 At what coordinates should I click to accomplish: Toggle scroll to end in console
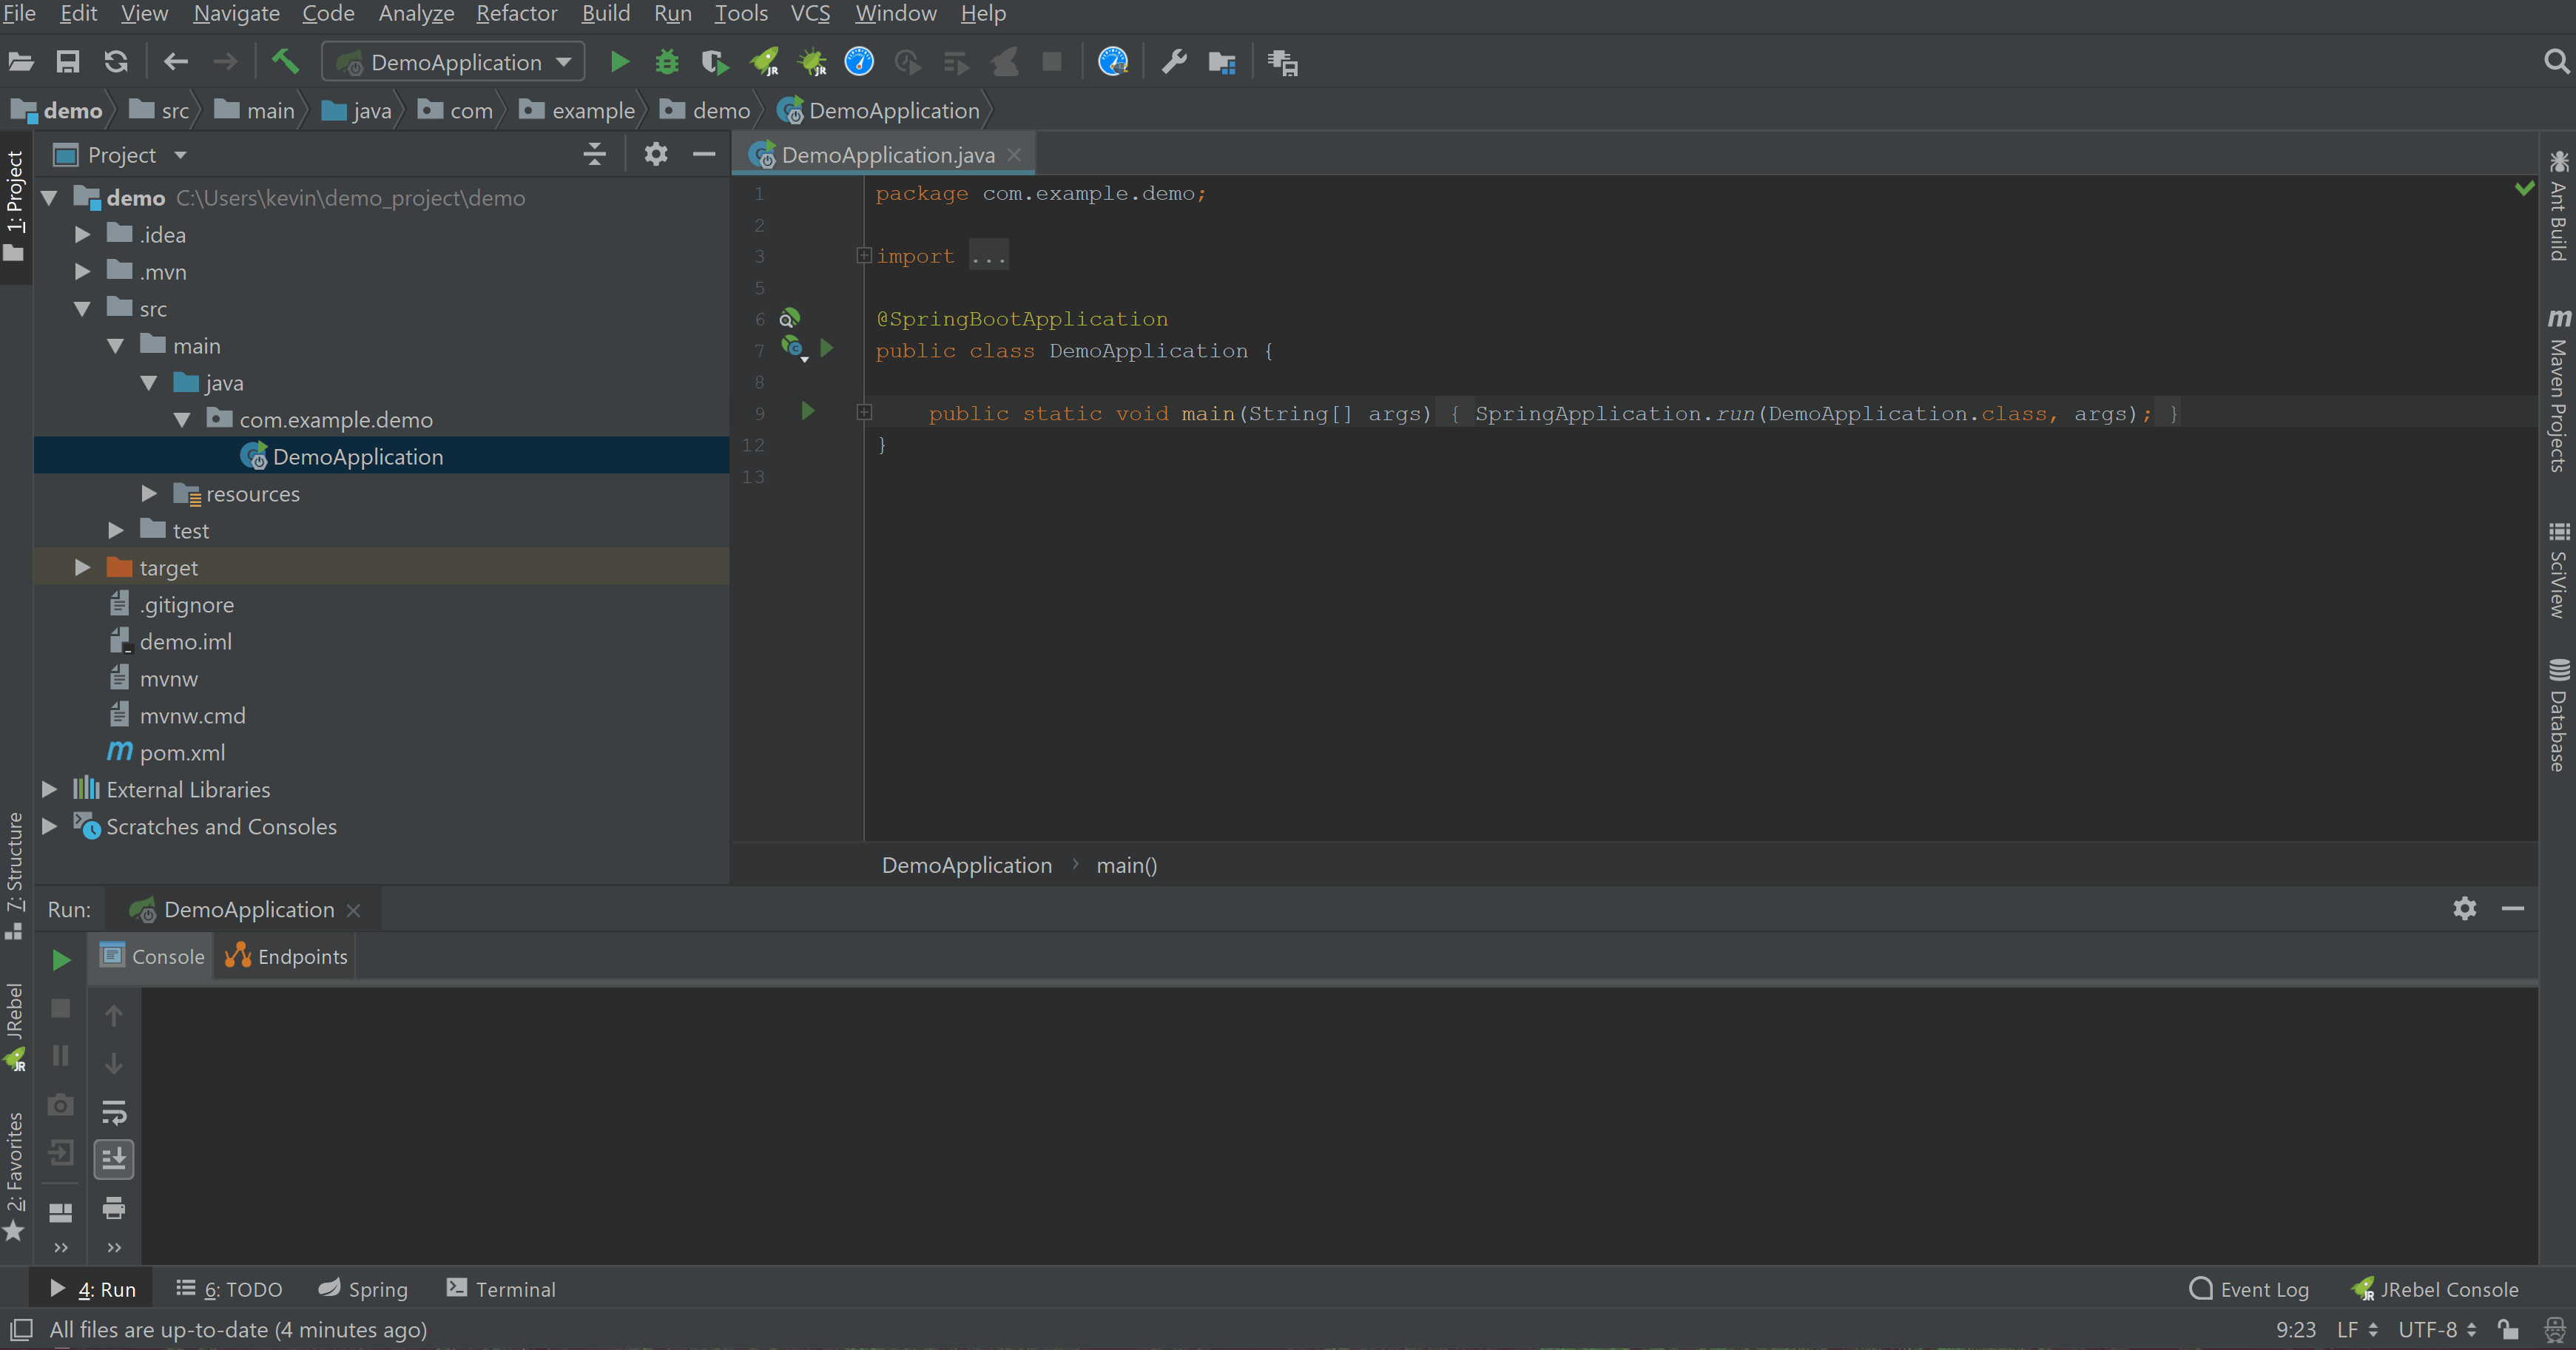coord(114,1159)
